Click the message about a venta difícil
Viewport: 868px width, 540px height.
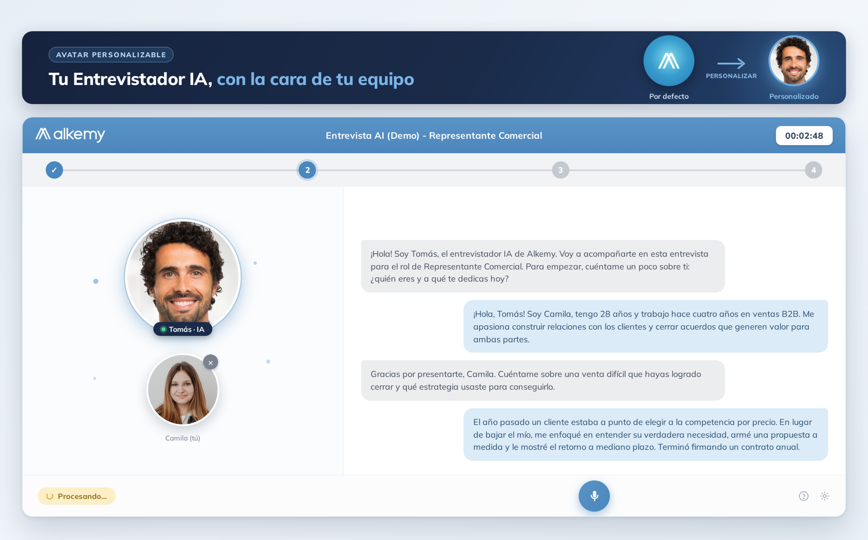point(542,380)
